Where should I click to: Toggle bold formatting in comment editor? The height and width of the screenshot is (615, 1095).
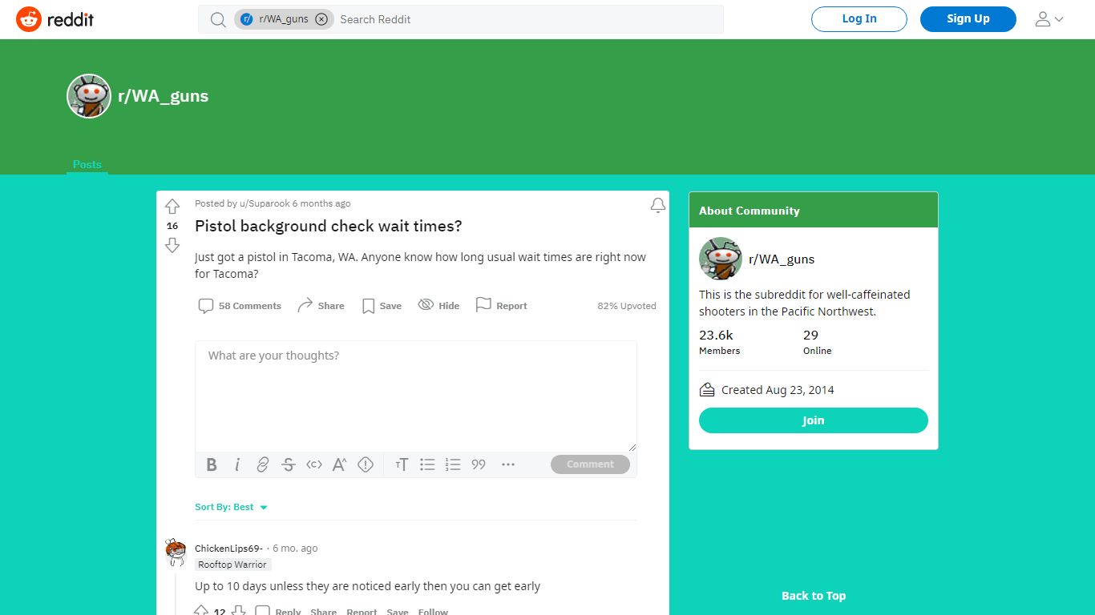(x=212, y=464)
